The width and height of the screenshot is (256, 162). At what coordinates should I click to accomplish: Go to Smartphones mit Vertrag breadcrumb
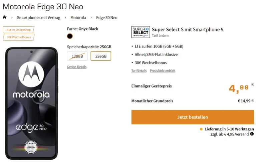tap(38, 18)
